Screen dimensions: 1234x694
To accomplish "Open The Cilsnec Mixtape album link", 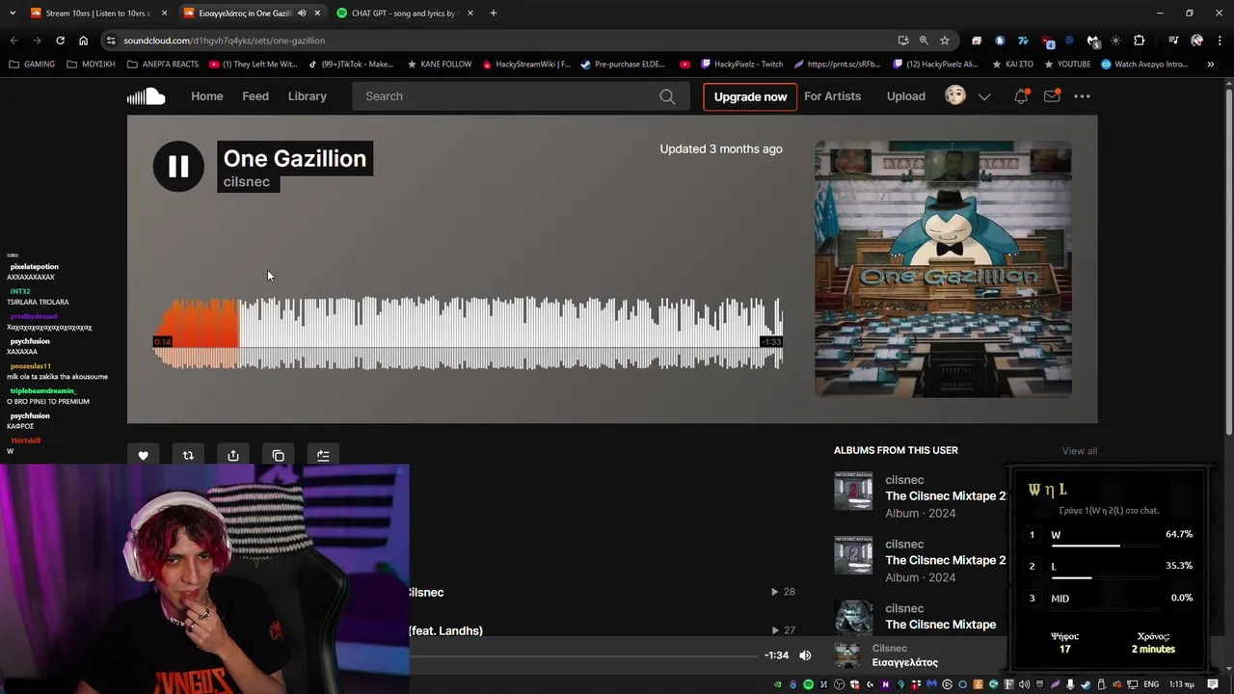I will pos(941,625).
